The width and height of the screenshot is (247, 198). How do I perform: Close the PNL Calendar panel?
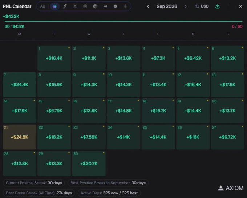(x=240, y=7)
